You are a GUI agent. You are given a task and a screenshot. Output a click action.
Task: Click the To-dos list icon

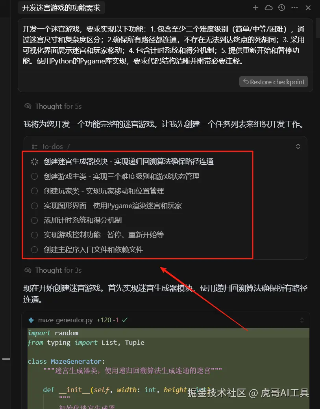coord(34,147)
